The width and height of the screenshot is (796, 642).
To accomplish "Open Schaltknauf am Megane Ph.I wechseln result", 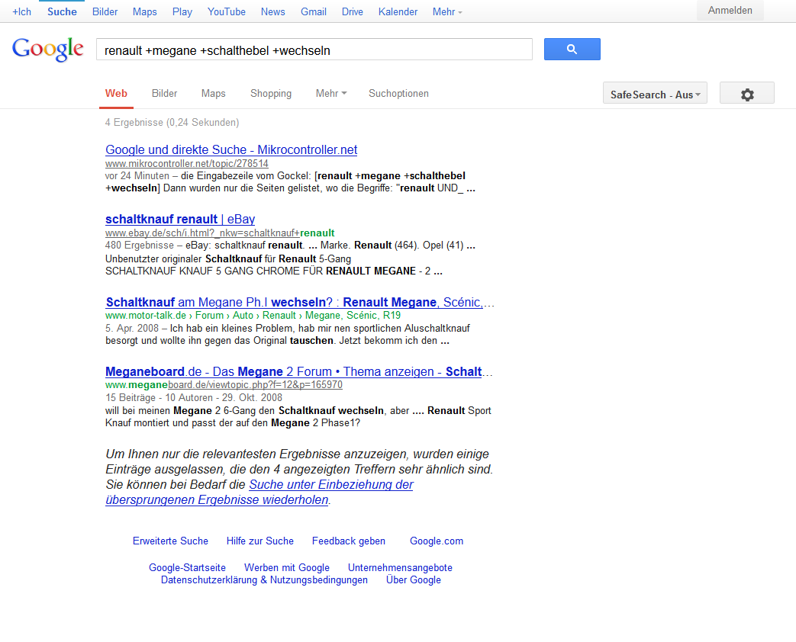I will coord(299,302).
